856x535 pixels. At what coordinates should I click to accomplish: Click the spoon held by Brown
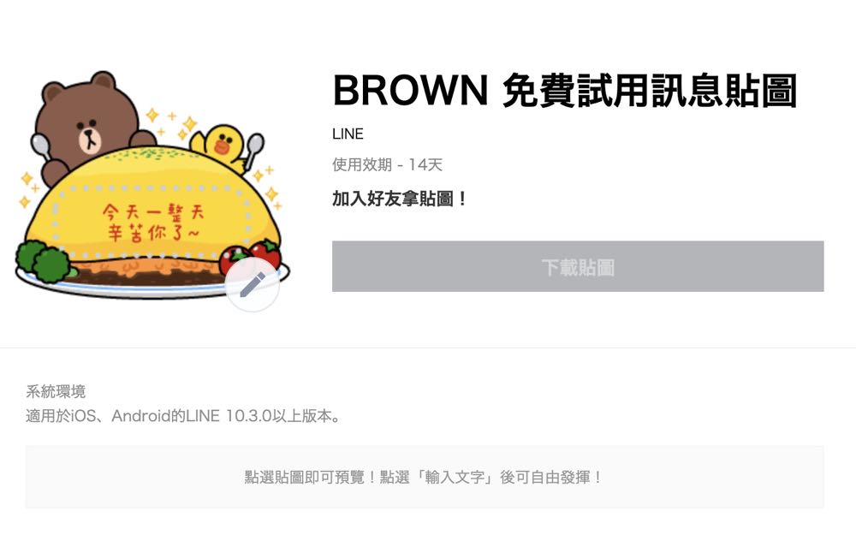(x=41, y=146)
